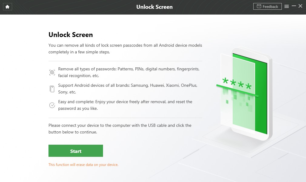The width and height of the screenshot is (306, 182).
Task: Click the Feedback button
Action: click(268, 6)
